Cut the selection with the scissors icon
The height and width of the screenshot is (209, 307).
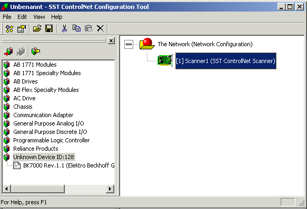(x=64, y=28)
